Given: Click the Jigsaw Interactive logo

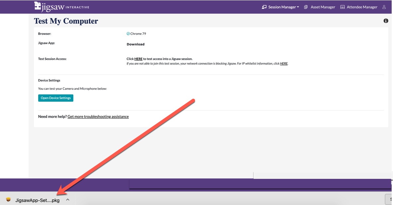Looking at the screenshot, I should click(62, 7).
